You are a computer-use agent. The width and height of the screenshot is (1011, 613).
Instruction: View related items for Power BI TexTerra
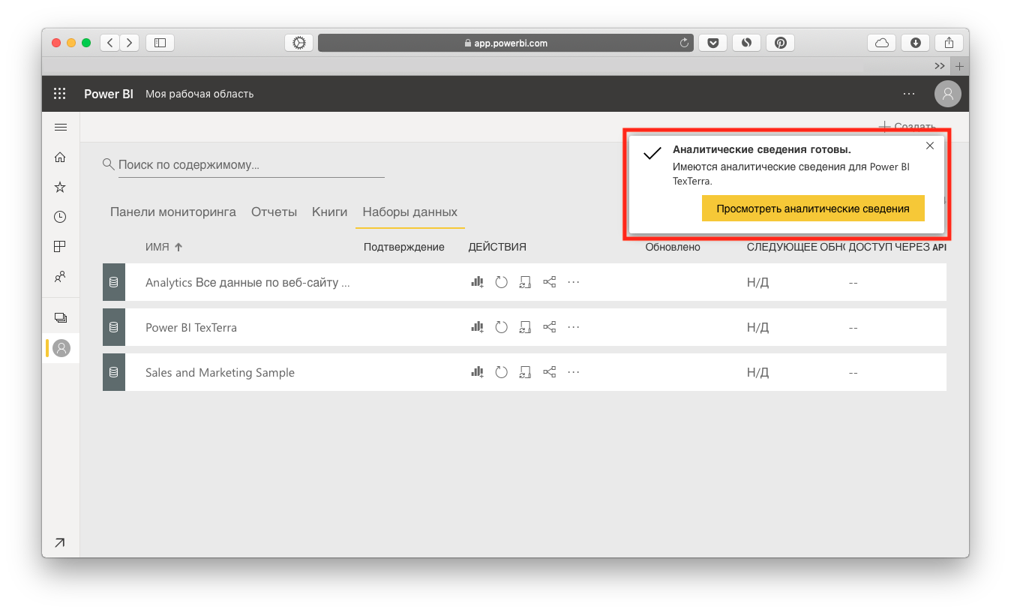(550, 327)
